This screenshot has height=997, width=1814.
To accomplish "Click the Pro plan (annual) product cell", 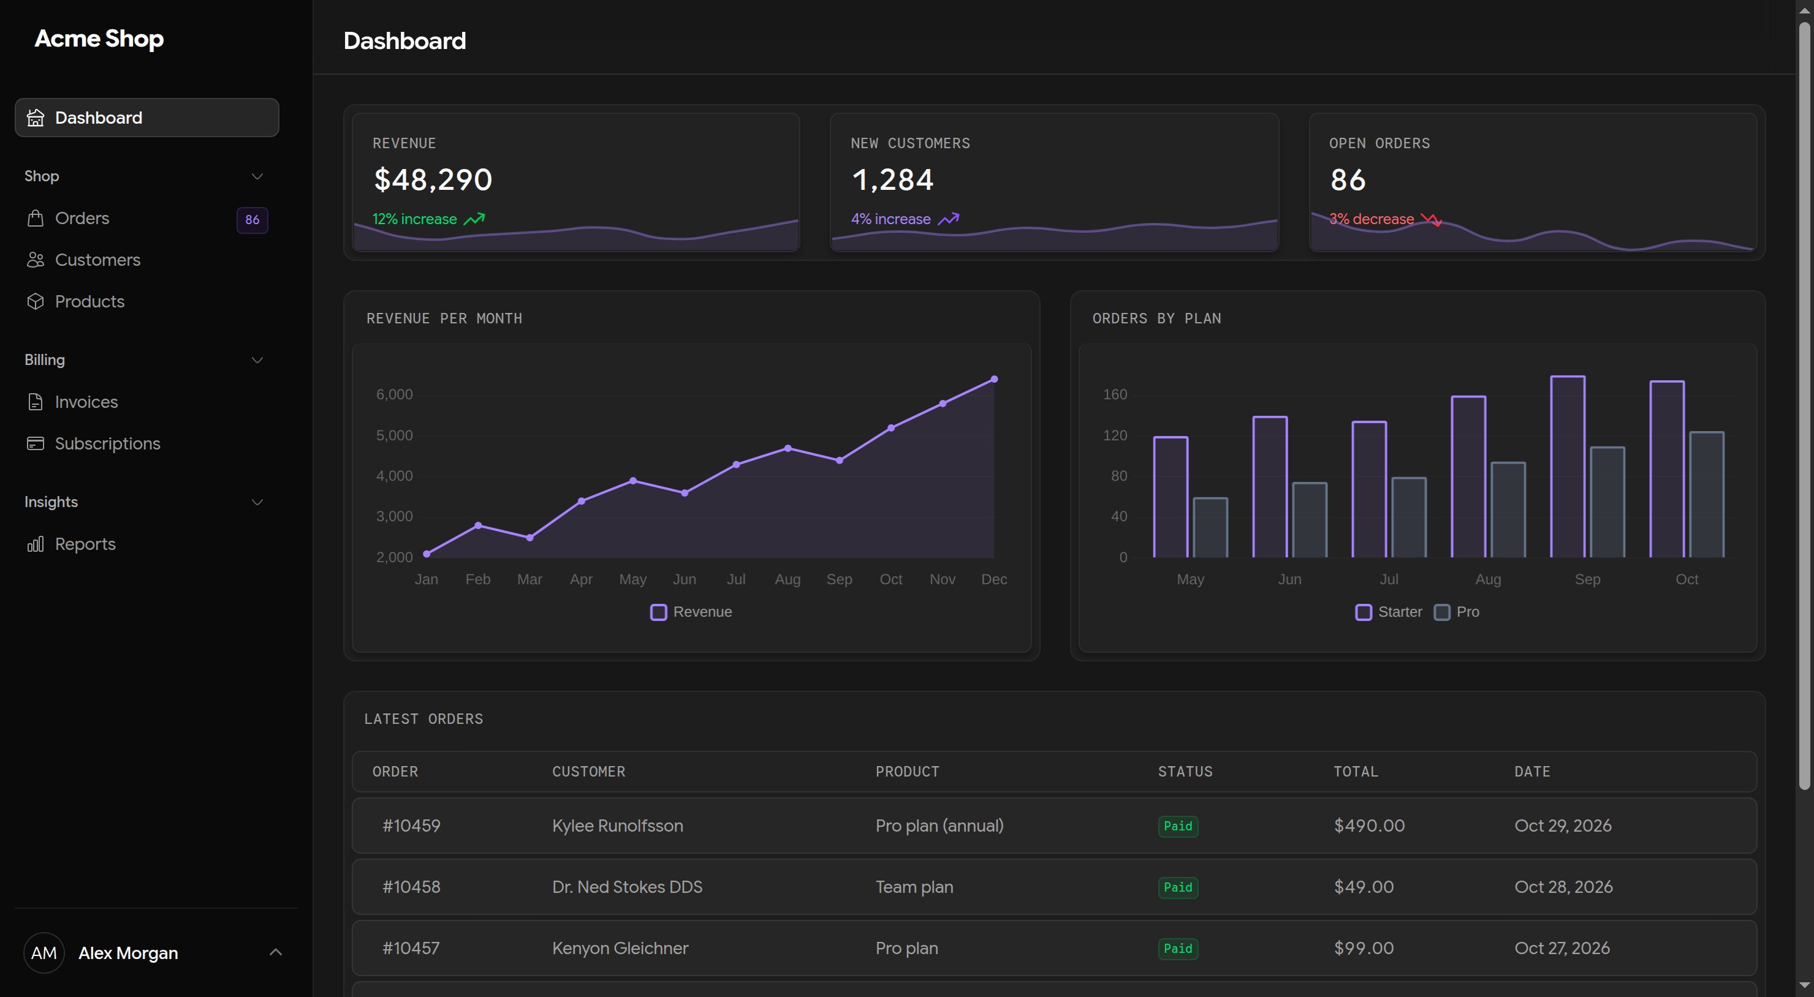I will [939, 826].
